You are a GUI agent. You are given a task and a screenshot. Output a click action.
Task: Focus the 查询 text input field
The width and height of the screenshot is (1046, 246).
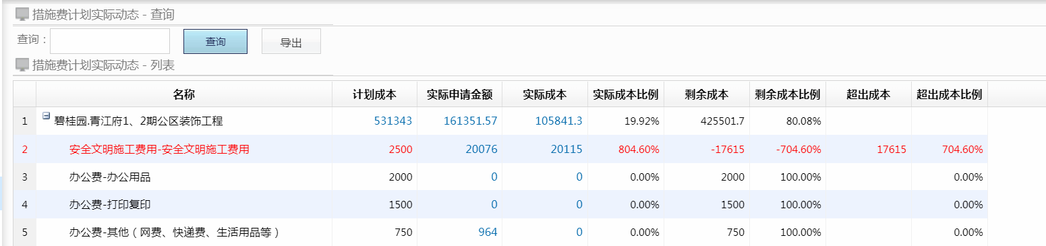[x=110, y=41]
